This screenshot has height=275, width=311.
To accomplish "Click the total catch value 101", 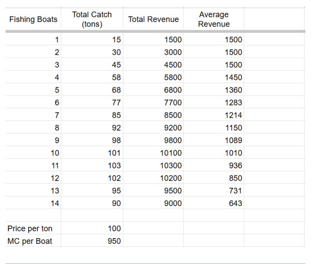I will tap(92, 153).
